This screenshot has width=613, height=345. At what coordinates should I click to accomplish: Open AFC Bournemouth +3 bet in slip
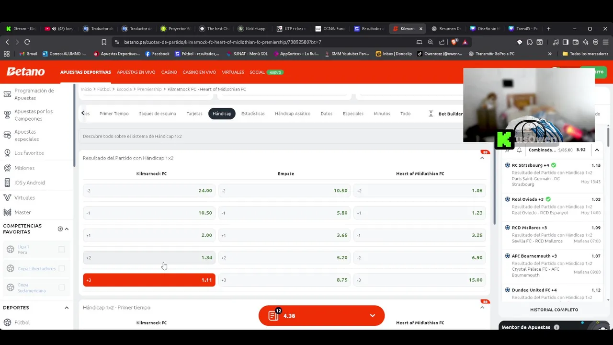552,265
